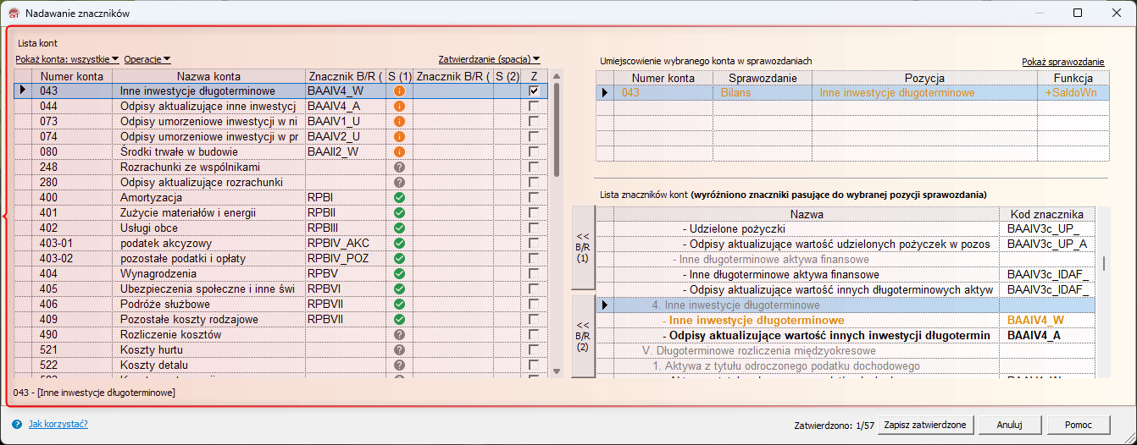Click orange status icon for account 043
1137x445 pixels.
point(399,91)
